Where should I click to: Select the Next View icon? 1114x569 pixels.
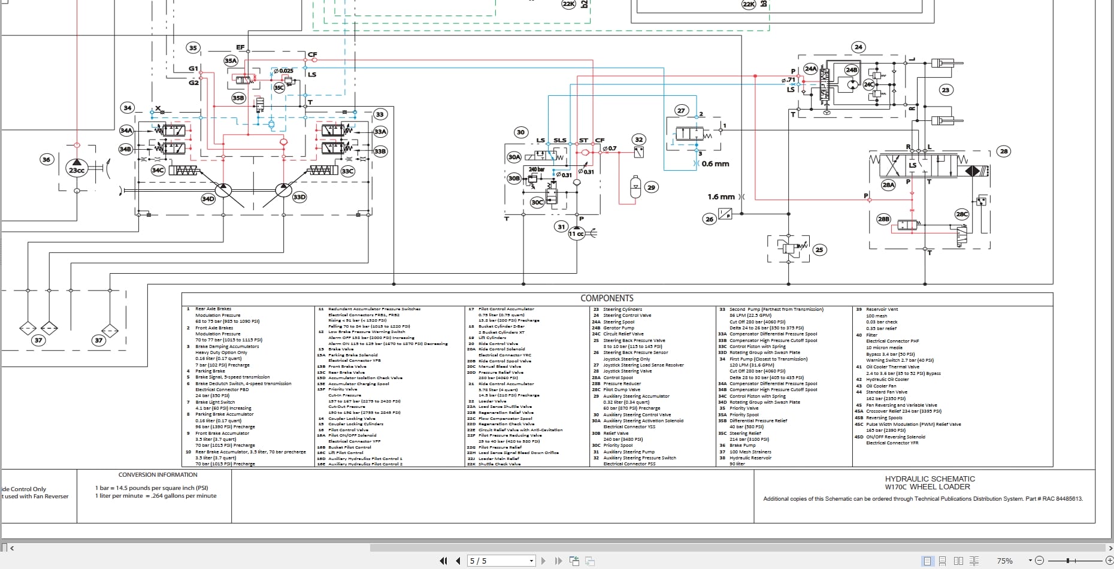point(589,561)
